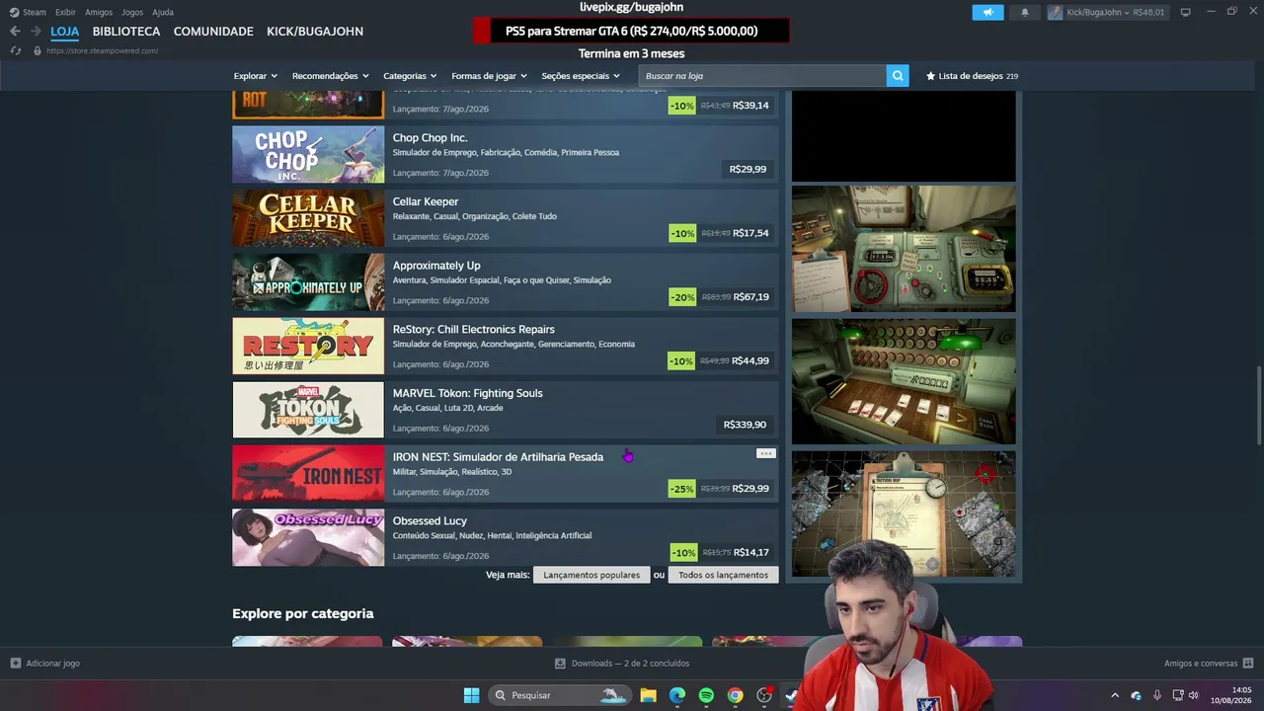Screen dimensions: 1264x711
Task: Click the -25% discount badge on IRON NEST
Action: coord(681,489)
